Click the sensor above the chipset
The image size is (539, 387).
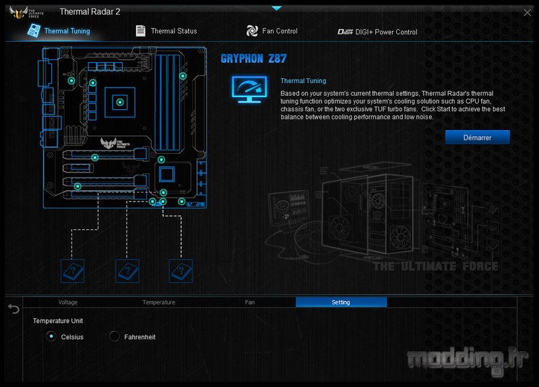(x=161, y=160)
